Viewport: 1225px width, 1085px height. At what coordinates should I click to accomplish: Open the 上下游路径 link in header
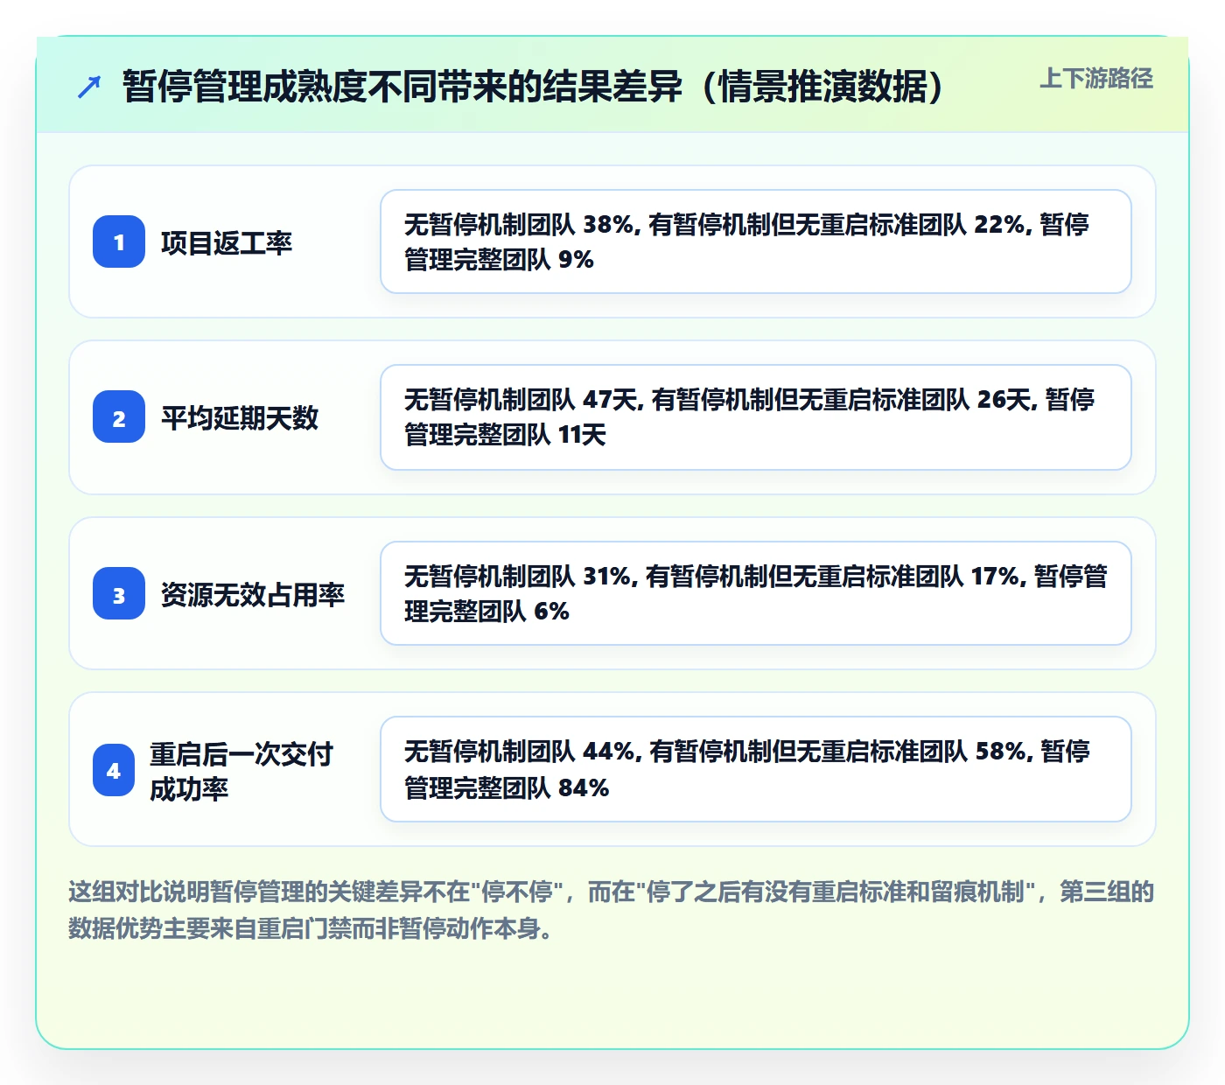(x=1096, y=79)
